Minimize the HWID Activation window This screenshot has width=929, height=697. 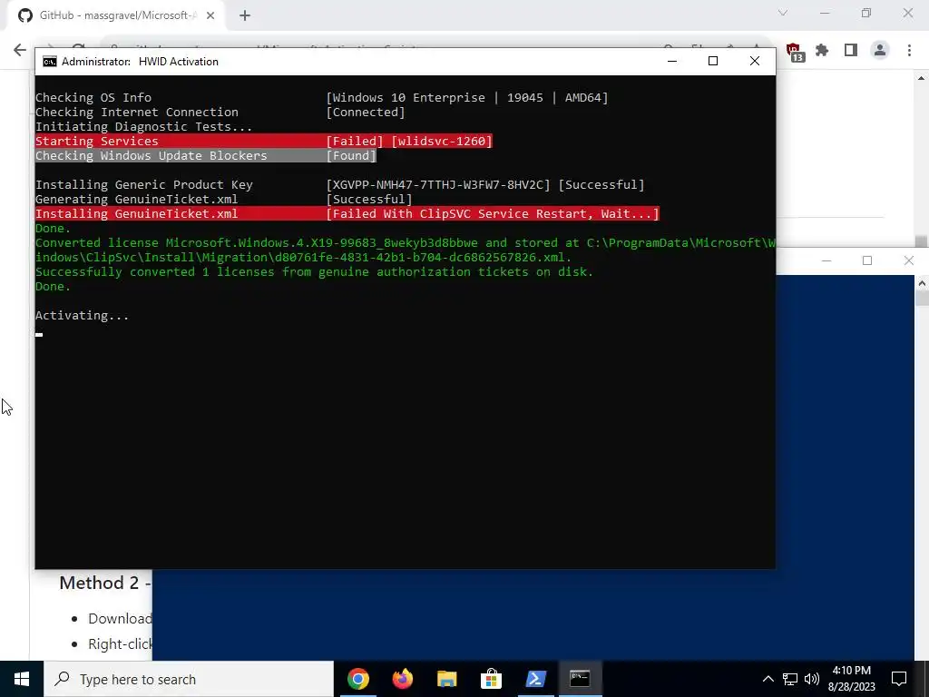coord(672,61)
